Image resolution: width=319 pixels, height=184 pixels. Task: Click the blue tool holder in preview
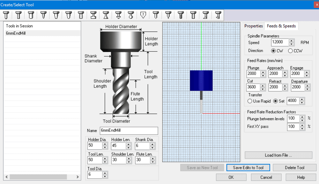201,80
